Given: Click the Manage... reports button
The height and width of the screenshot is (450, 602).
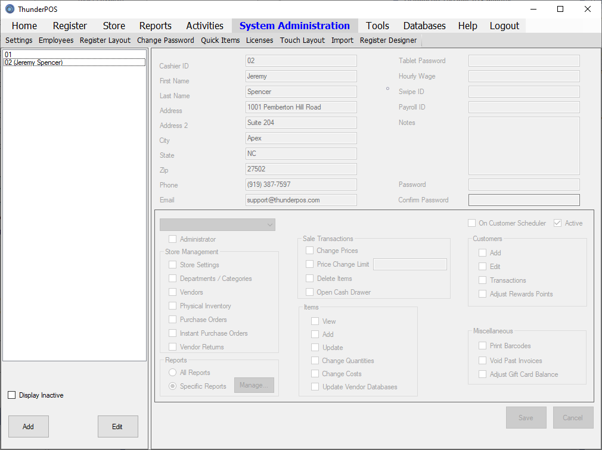Looking at the screenshot, I should [x=254, y=385].
